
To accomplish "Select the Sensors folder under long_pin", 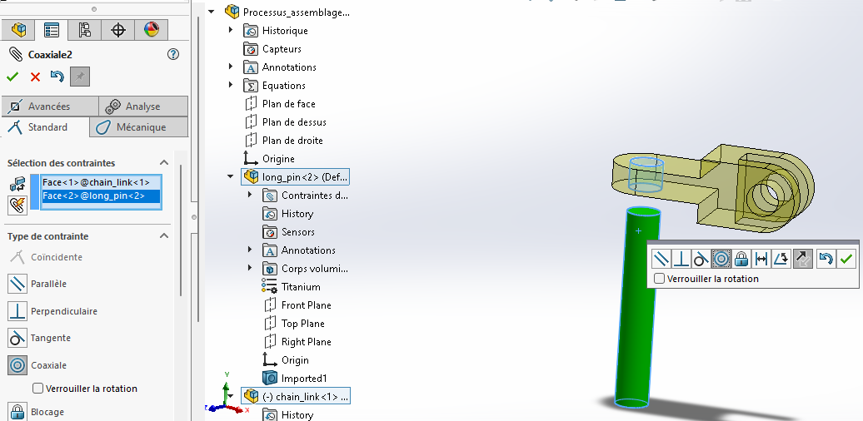I will coord(288,232).
